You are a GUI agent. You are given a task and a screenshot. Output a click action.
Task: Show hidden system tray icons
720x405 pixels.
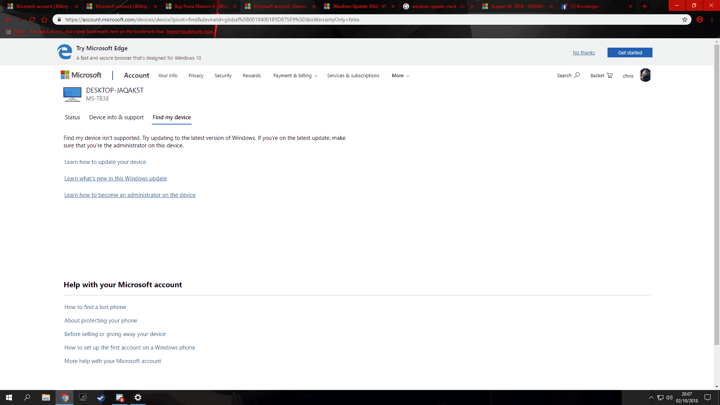[651, 397]
